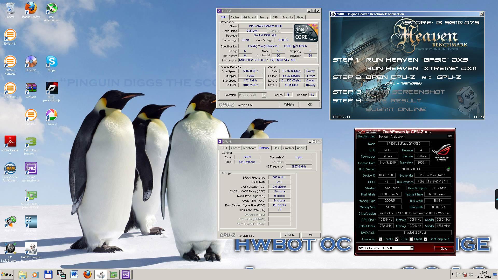Open Sensors tab in GPU-Z

[383, 137]
